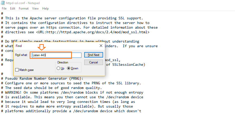Screen dimensions: 235x114
Task: Open the View menu
Action: [35, 9]
